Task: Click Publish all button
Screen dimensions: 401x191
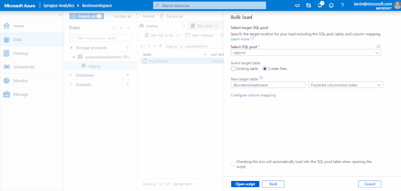Action: point(86,16)
